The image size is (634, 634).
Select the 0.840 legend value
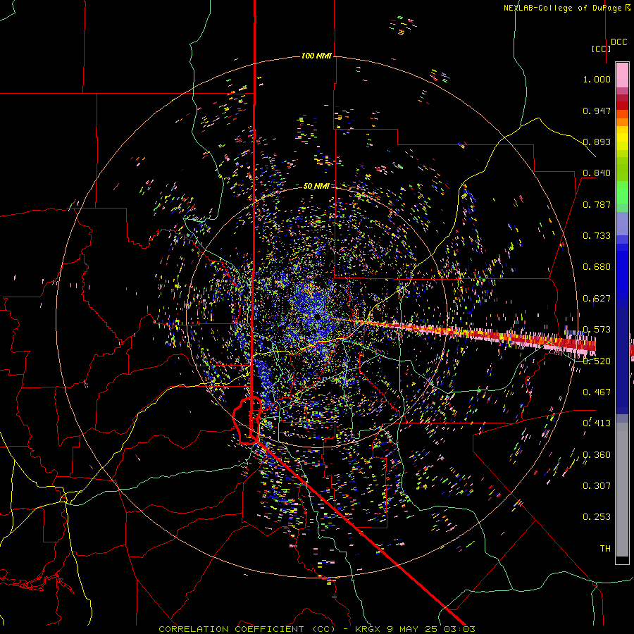[597, 173]
